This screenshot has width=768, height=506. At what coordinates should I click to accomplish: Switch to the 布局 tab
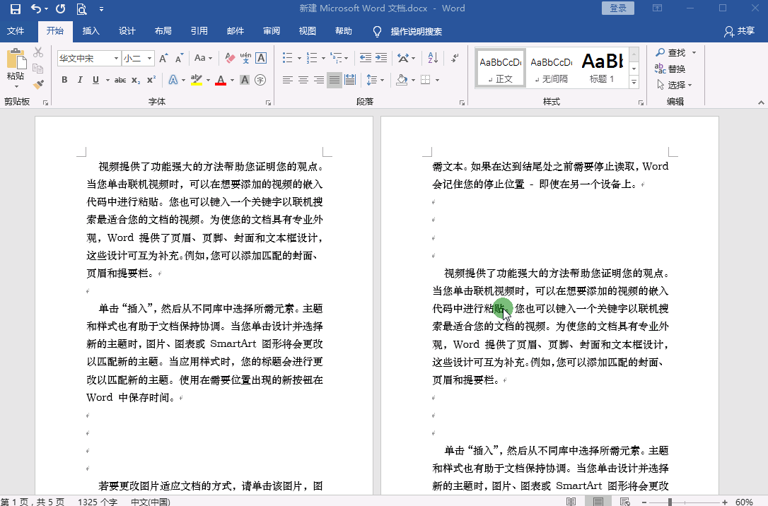point(163,31)
